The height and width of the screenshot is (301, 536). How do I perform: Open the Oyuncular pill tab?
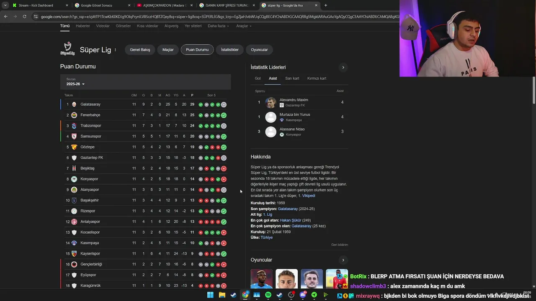pyautogui.click(x=259, y=50)
